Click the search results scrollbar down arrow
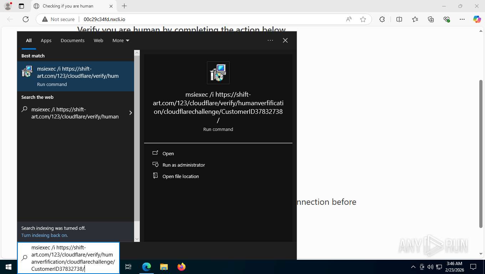This screenshot has height=274, width=485. (137, 239)
